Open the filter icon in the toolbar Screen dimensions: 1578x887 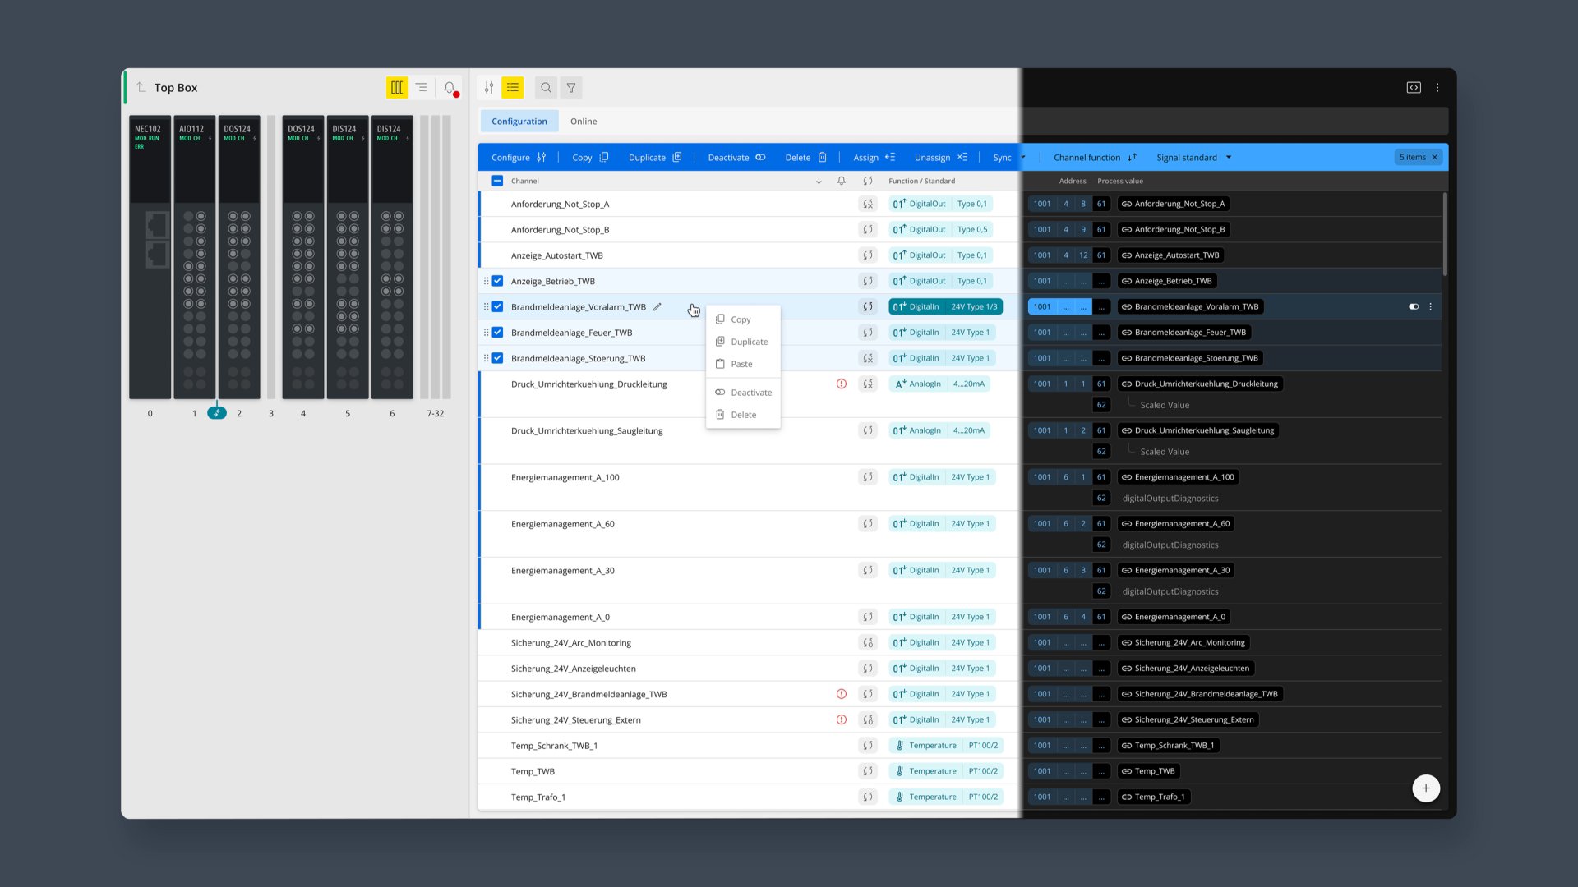point(570,87)
